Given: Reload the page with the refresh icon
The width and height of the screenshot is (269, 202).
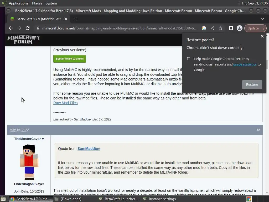Looking at the screenshot, I should (x=28, y=28).
